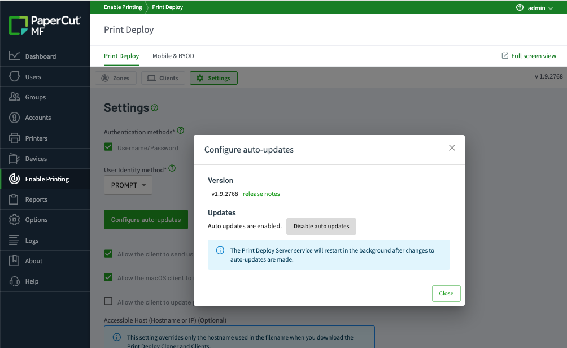The image size is (567, 348).
Task: Click the Enable Printing spiral icon
Action: click(x=14, y=179)
